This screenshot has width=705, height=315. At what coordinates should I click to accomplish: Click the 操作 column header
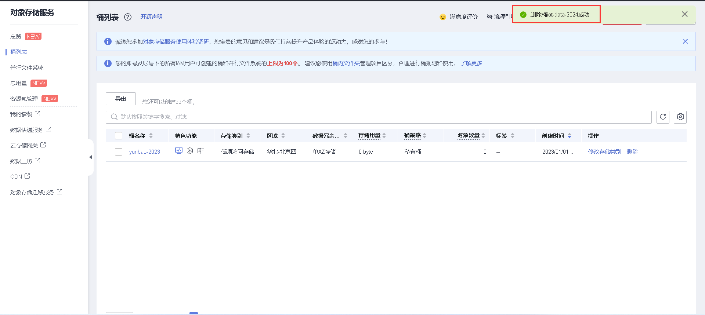(593, 136)
